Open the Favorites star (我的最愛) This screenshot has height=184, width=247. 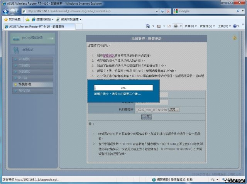12,19
